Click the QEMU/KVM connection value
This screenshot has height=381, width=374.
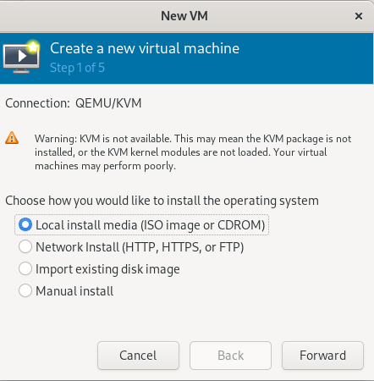coord(108,103)
